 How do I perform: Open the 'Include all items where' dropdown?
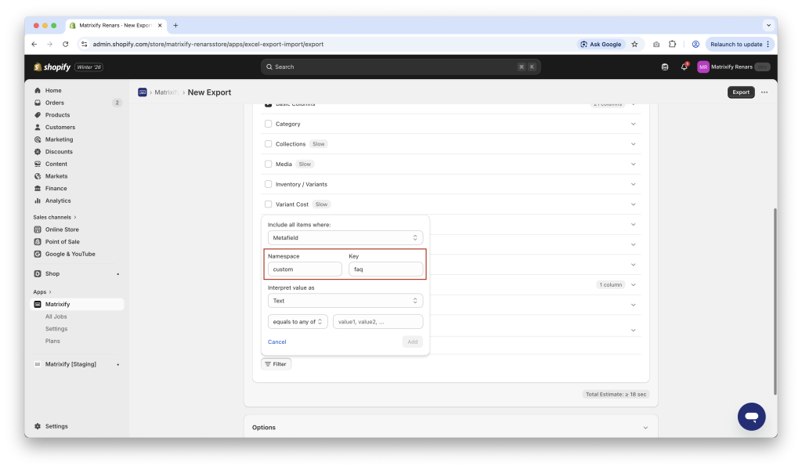coord(345,237)
